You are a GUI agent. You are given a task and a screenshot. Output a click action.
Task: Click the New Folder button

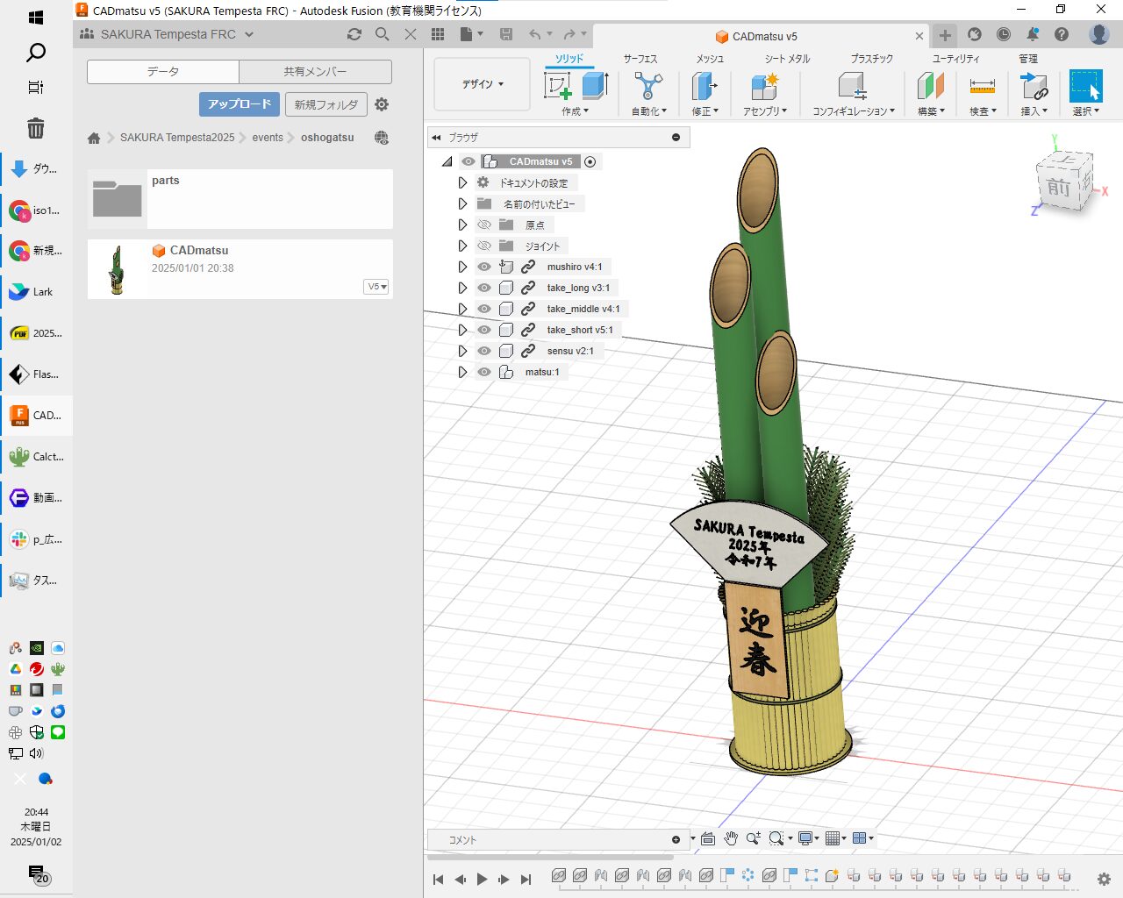pyautogui.click(x=325, y=104)
